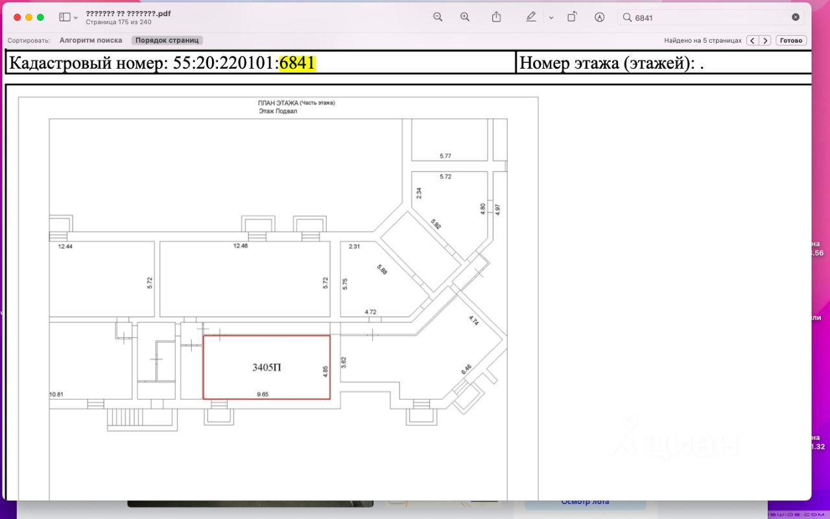Expand the sidebar view options chevron

coord(76,18)
